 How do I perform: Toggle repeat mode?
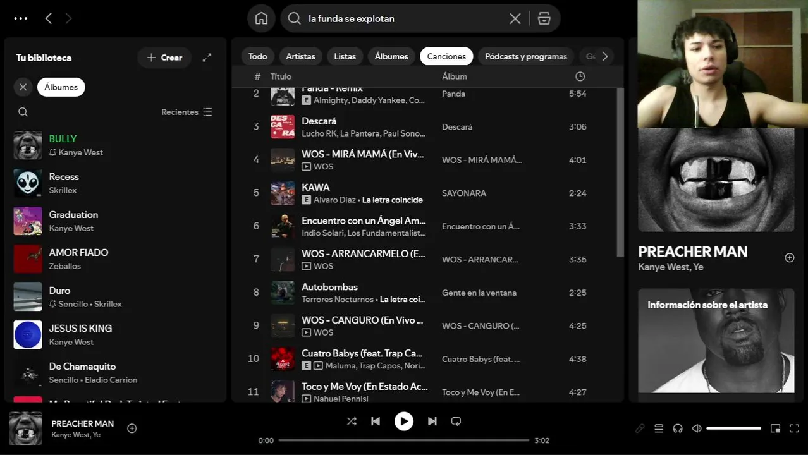pyautogui.click(x=456, y=421)
